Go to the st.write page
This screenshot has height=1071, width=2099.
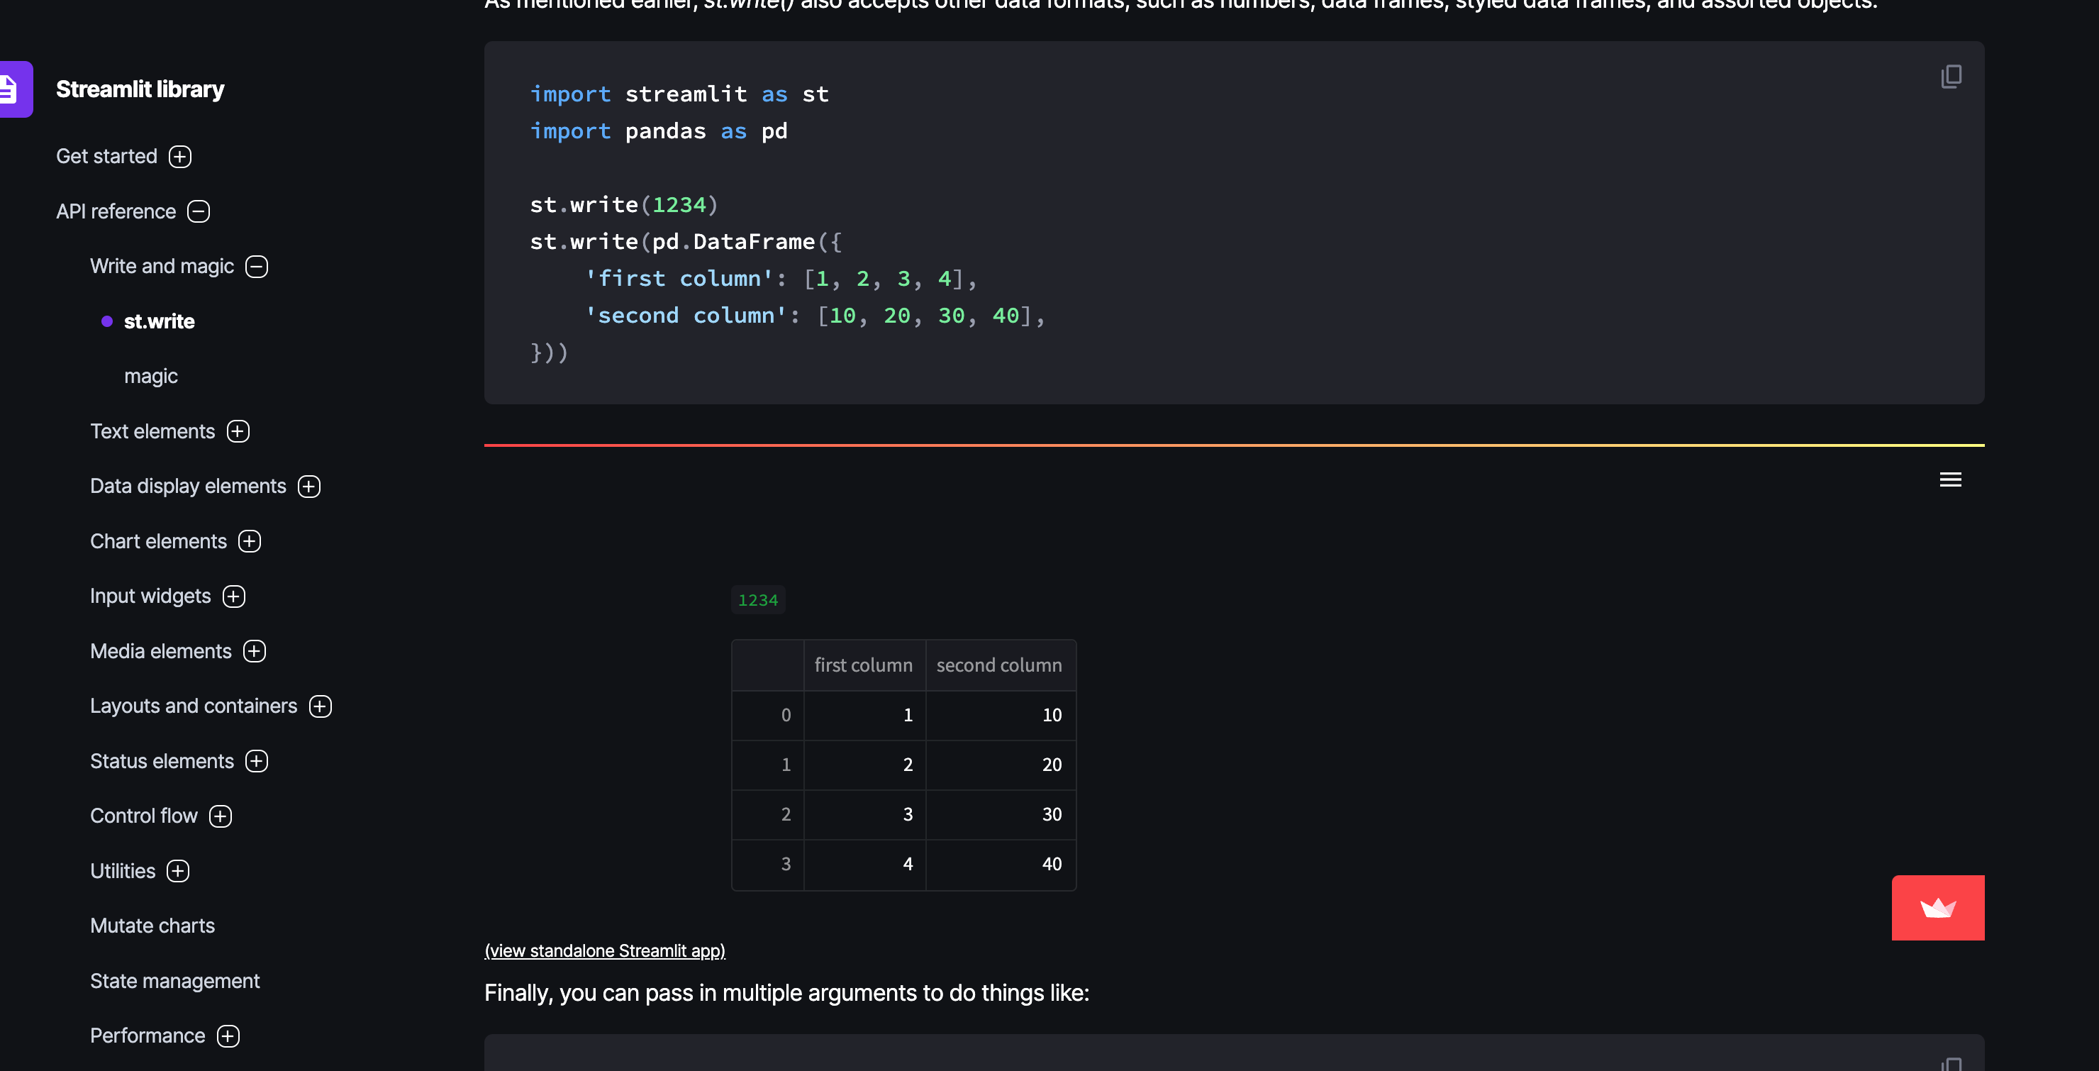pyautogui.click(x=159, y=321)
